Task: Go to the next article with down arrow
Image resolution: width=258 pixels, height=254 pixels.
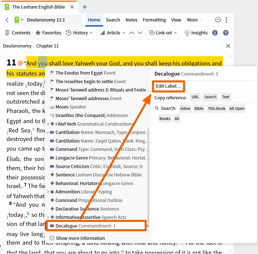Action: [x=140, y=33]
